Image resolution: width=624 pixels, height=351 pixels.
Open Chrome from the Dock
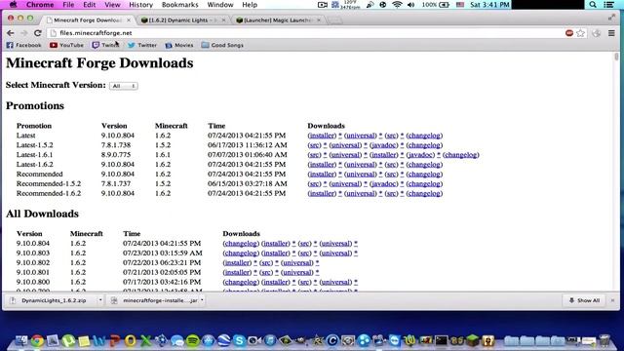[37, 340]
